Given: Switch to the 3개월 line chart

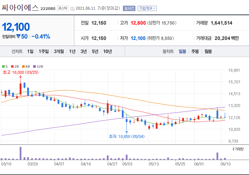Looking at the screenshot, I should [x=59, y=51].
